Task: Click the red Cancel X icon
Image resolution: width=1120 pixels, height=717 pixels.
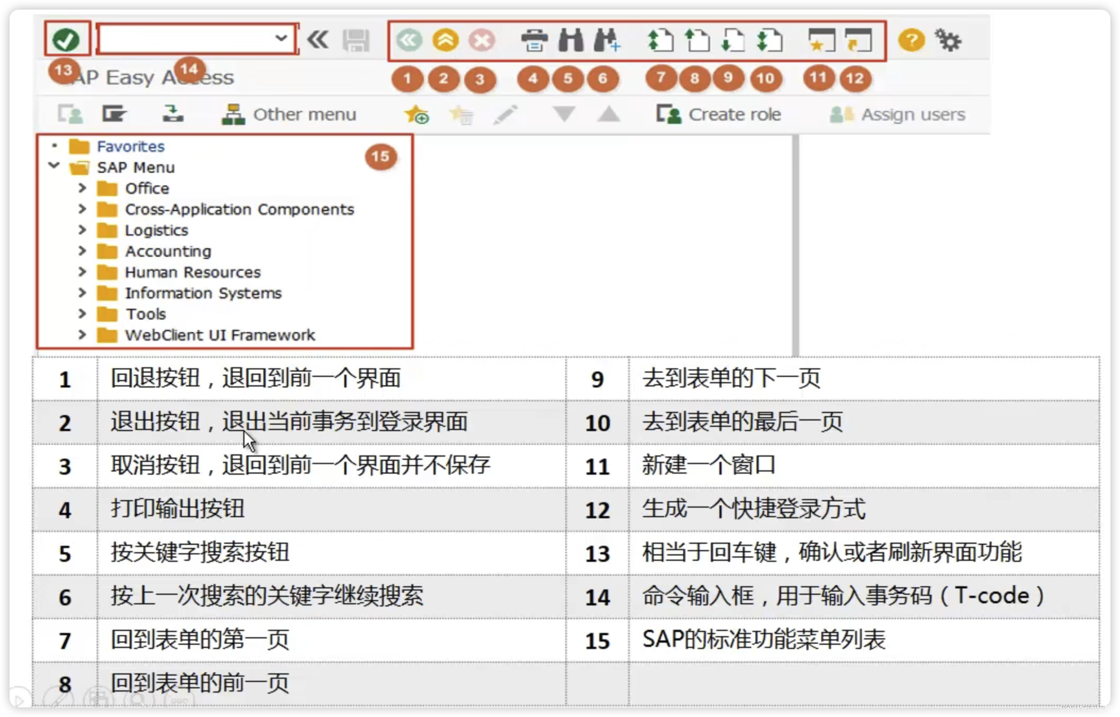Action: pyautogui.click(x=481, y=40)
